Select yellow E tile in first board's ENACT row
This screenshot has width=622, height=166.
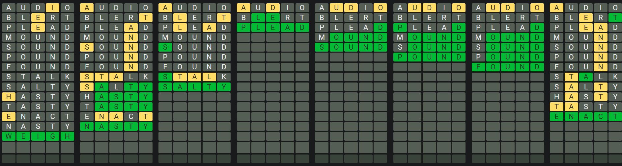click(x=9, y=116)
